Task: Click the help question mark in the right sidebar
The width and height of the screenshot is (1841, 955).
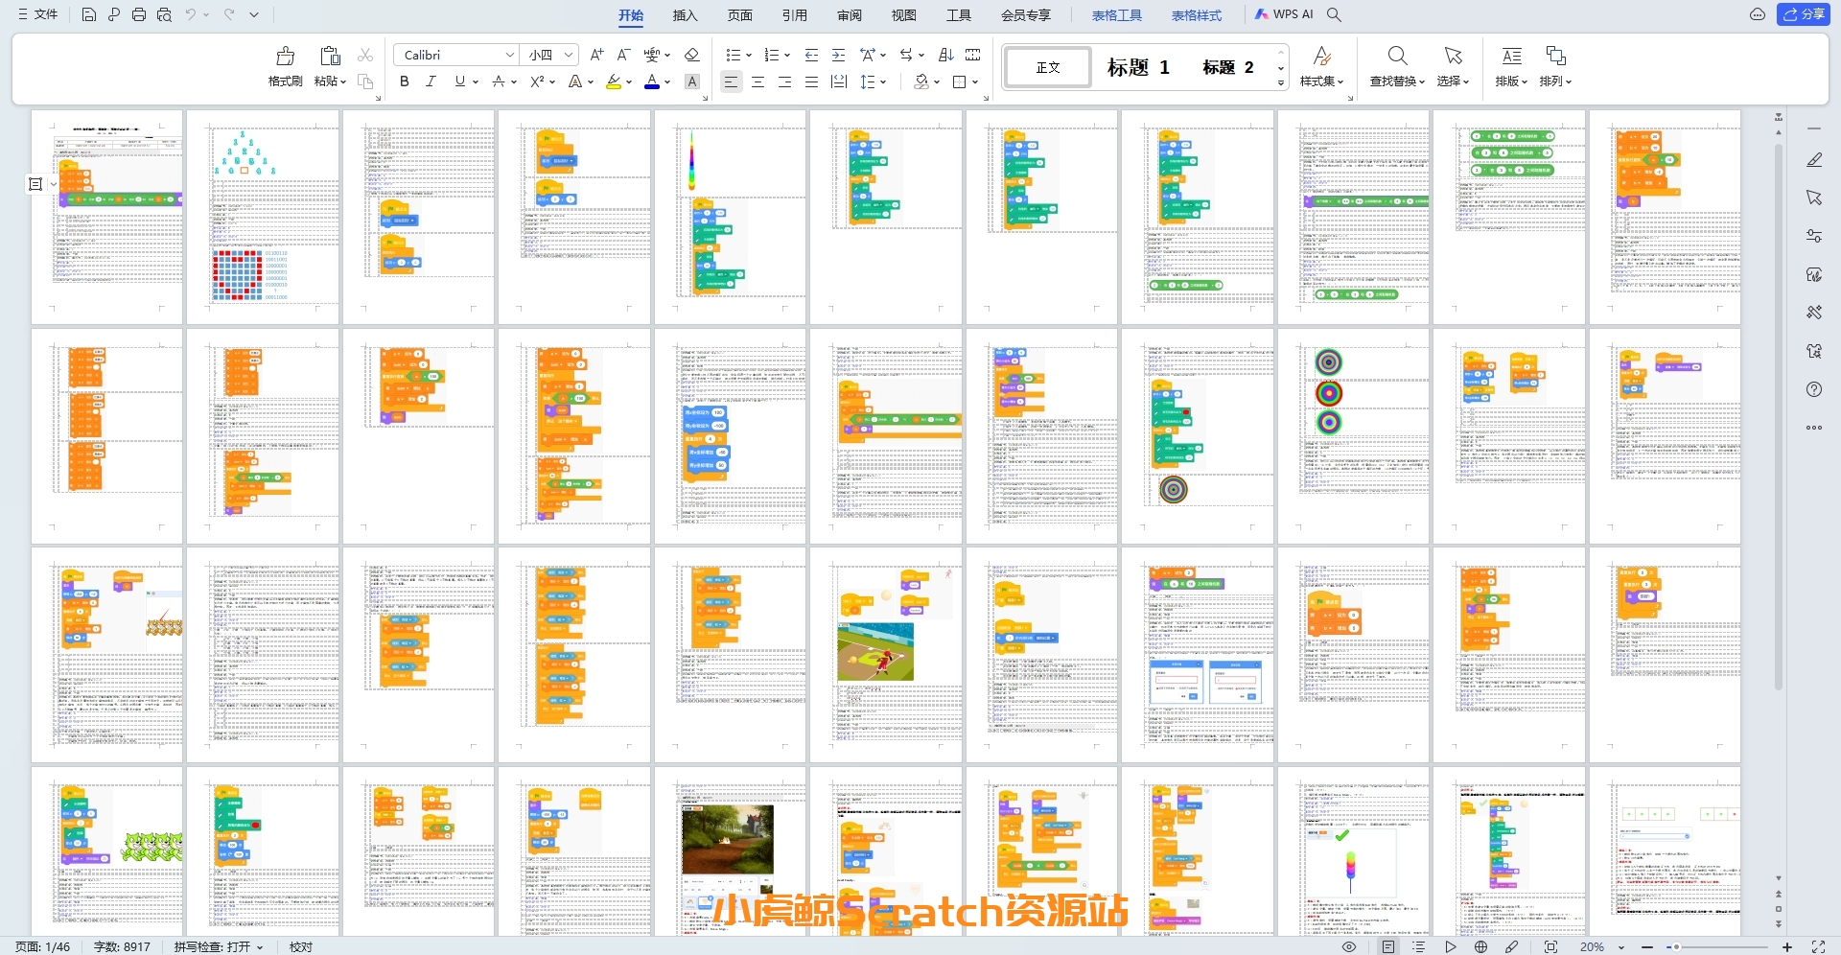Action: pyautogui.click(x=1813, y=389)
